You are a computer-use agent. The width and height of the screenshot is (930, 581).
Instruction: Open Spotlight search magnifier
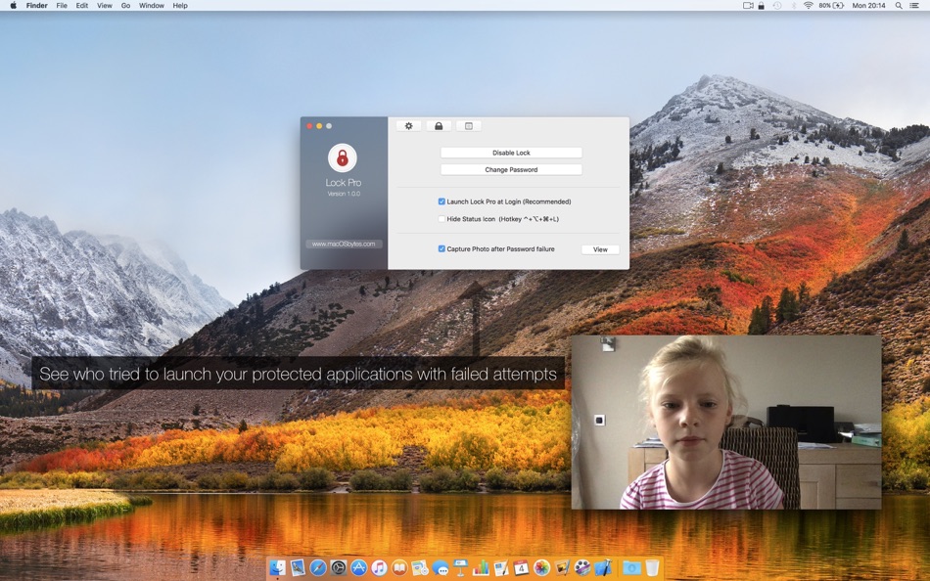tap(899, 5)
